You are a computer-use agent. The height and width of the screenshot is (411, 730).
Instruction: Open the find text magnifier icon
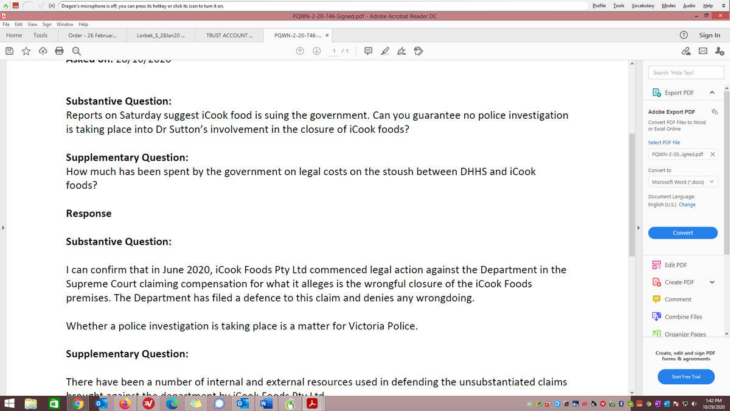(76, 52)
